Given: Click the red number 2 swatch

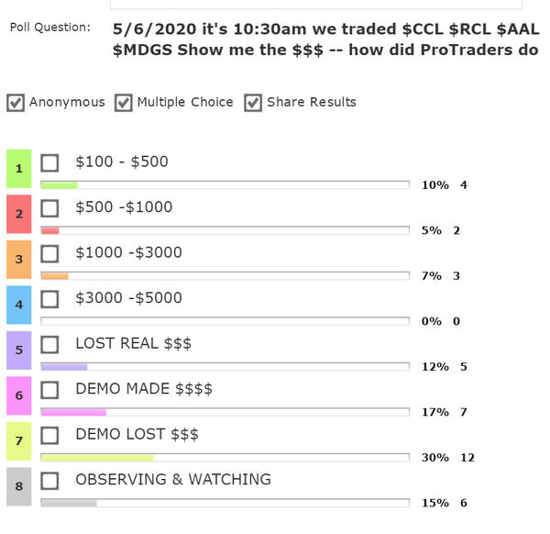Looking at the screenshot, I should tap(19, 214).
